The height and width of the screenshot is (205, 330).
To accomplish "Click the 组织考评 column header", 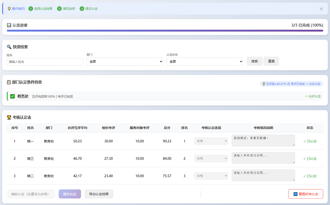I will (x=109, y=128).
